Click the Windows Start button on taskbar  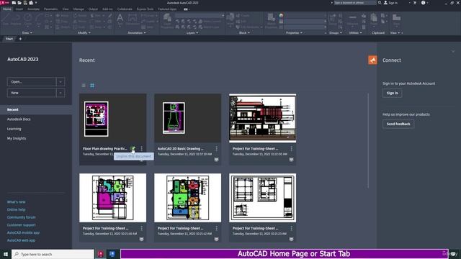(x=6, y=254)
